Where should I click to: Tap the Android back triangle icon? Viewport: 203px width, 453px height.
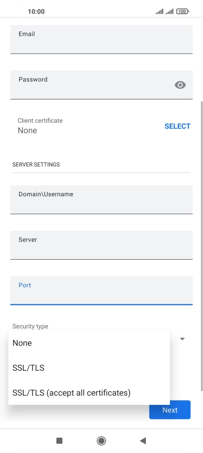[143, 441]
